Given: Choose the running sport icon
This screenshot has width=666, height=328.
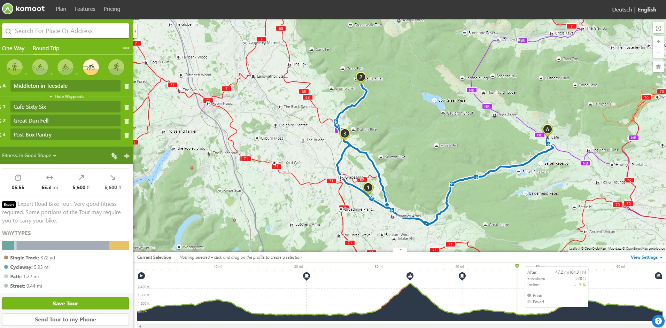Looking at the screenshot, I should (x=116, y=67).
